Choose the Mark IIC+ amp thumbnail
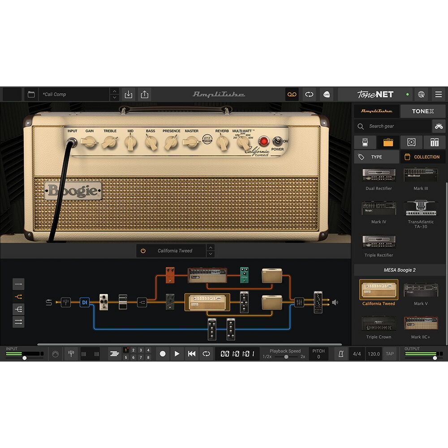This screenshot has width=448, height=448. [421, 323]
